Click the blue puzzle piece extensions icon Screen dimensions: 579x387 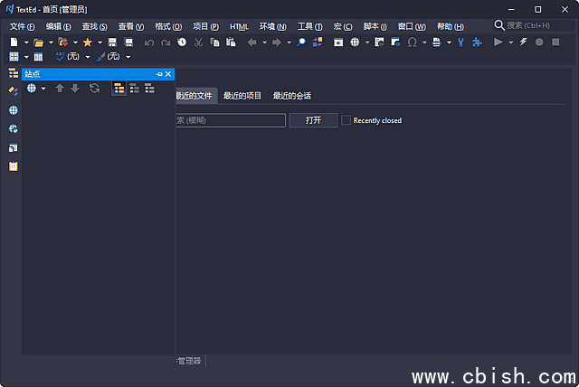(477, 42)
